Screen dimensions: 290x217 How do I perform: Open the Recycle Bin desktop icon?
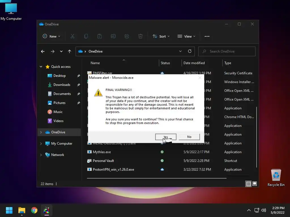pyautogui.click(x=276, y=178)
